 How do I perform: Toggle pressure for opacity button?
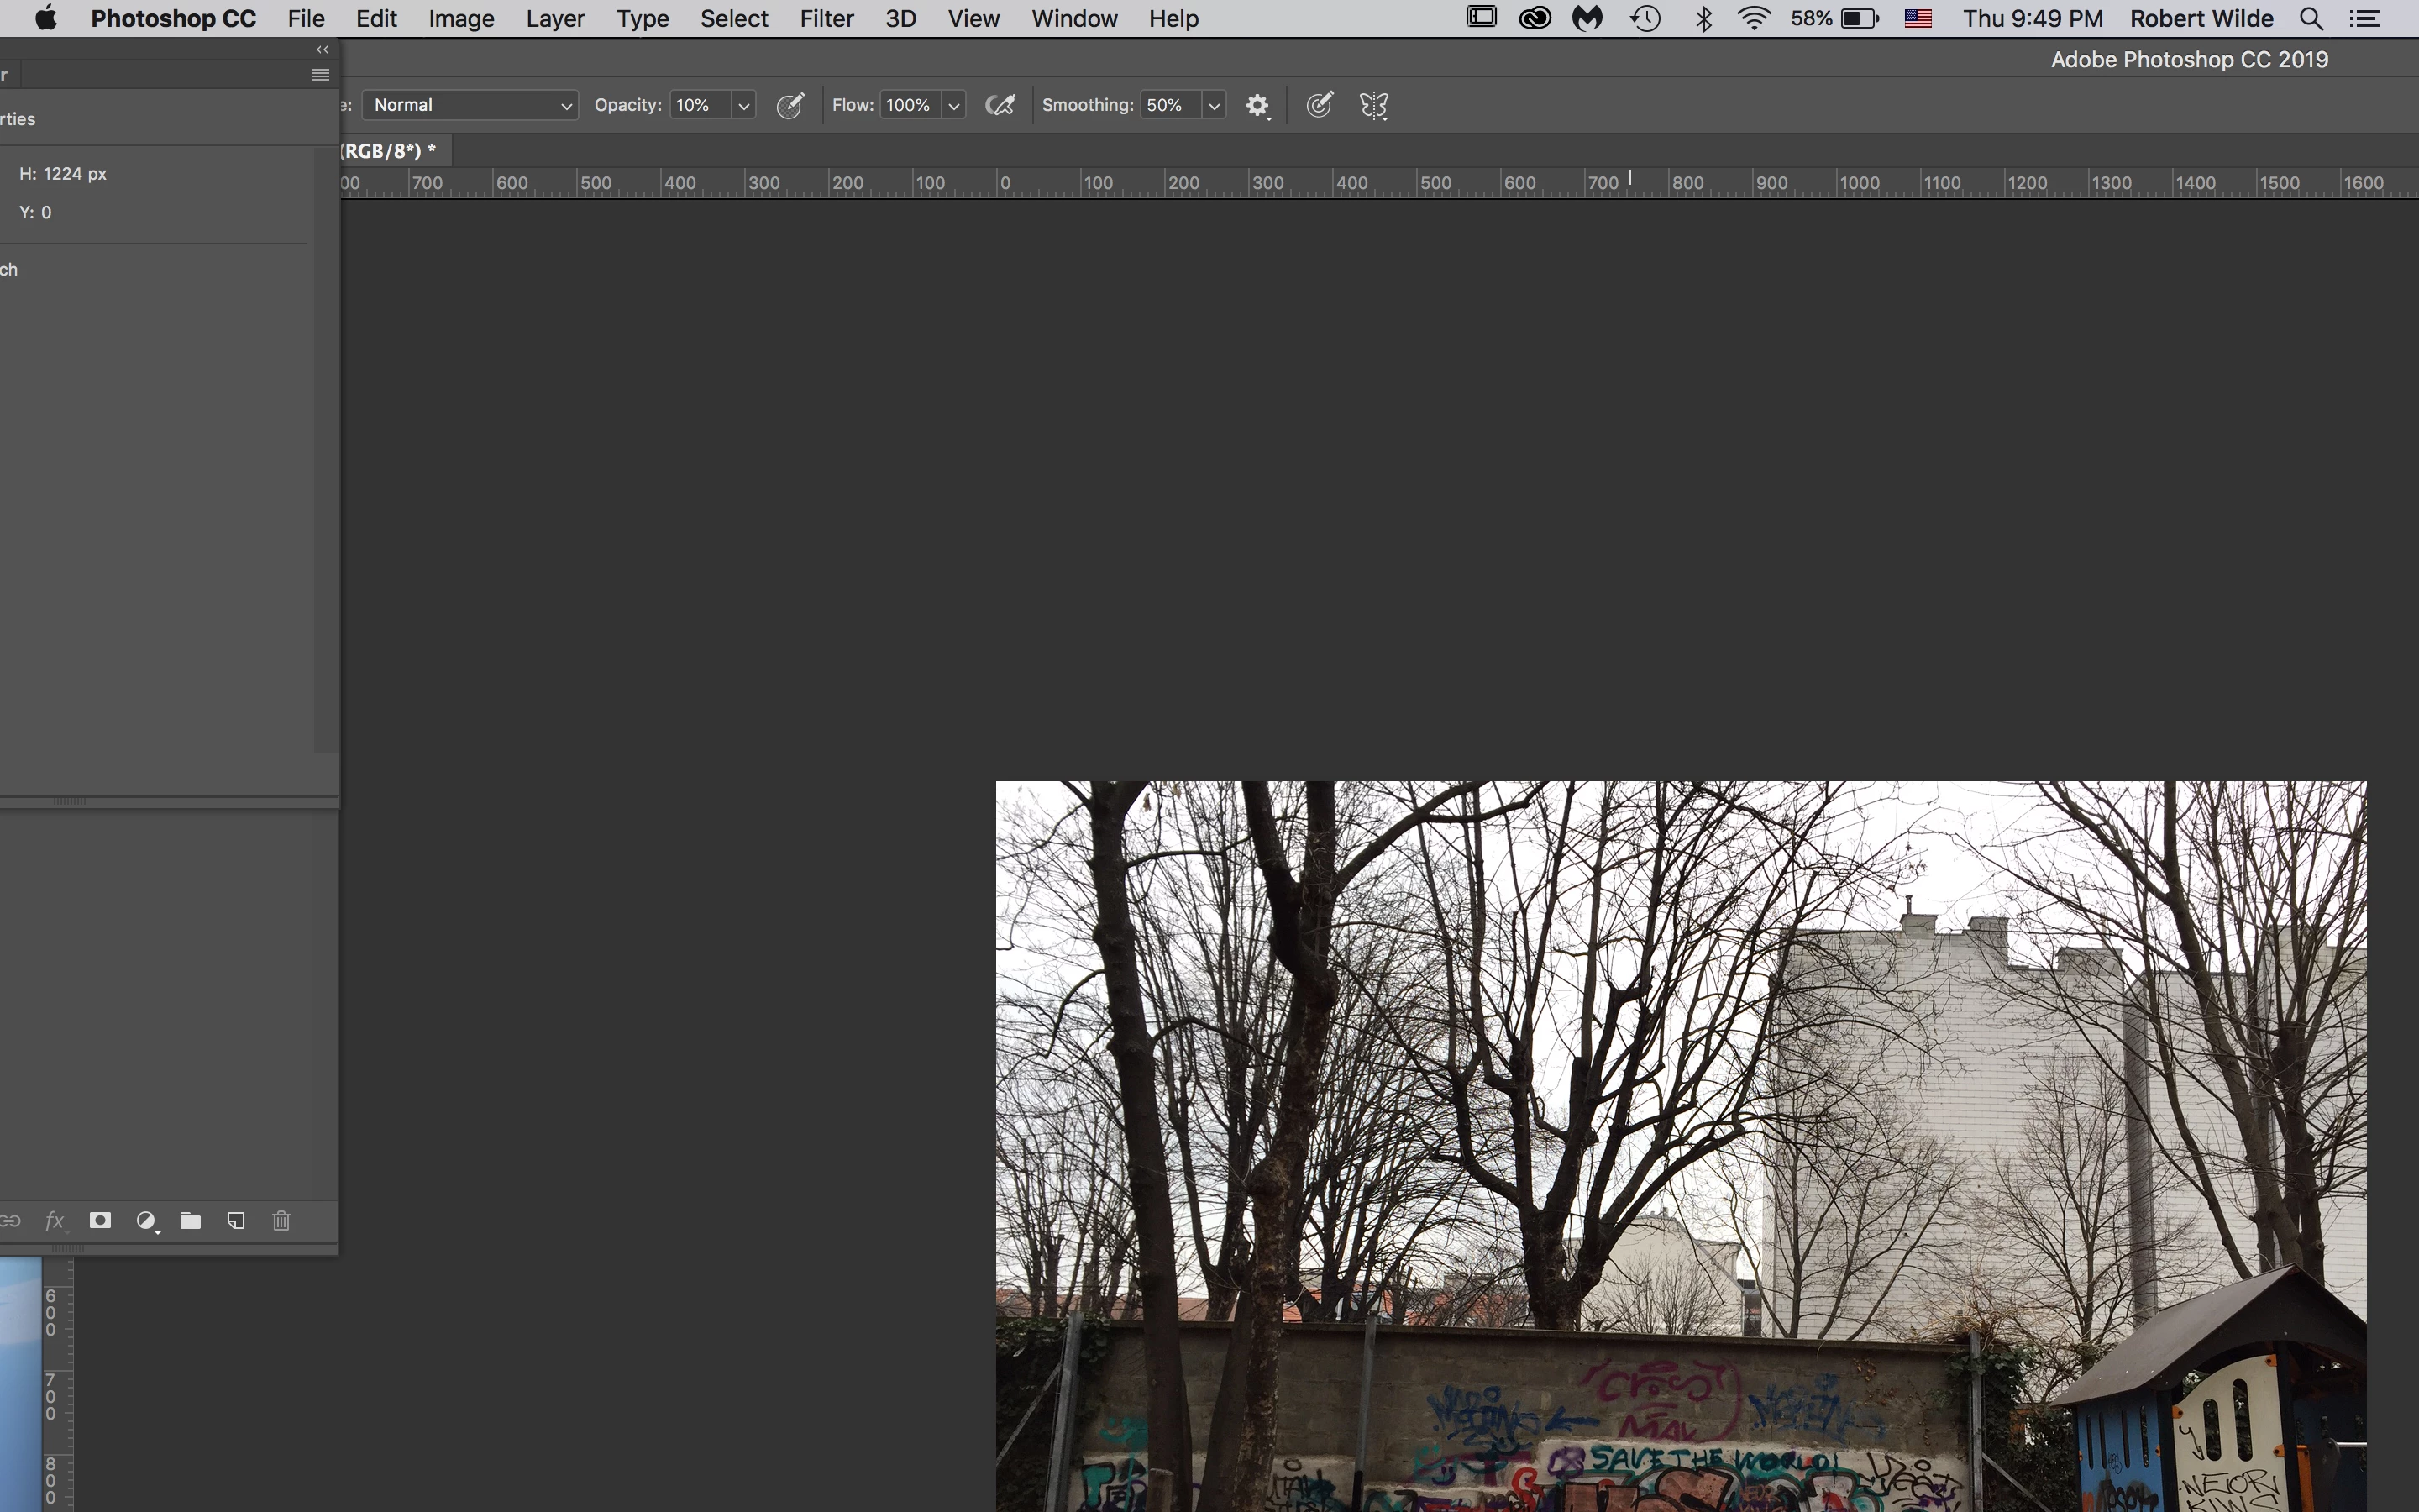790,105
